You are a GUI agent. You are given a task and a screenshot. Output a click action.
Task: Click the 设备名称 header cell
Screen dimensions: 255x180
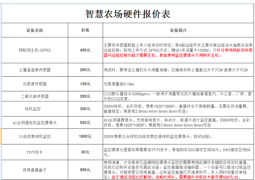click(35, 30)
